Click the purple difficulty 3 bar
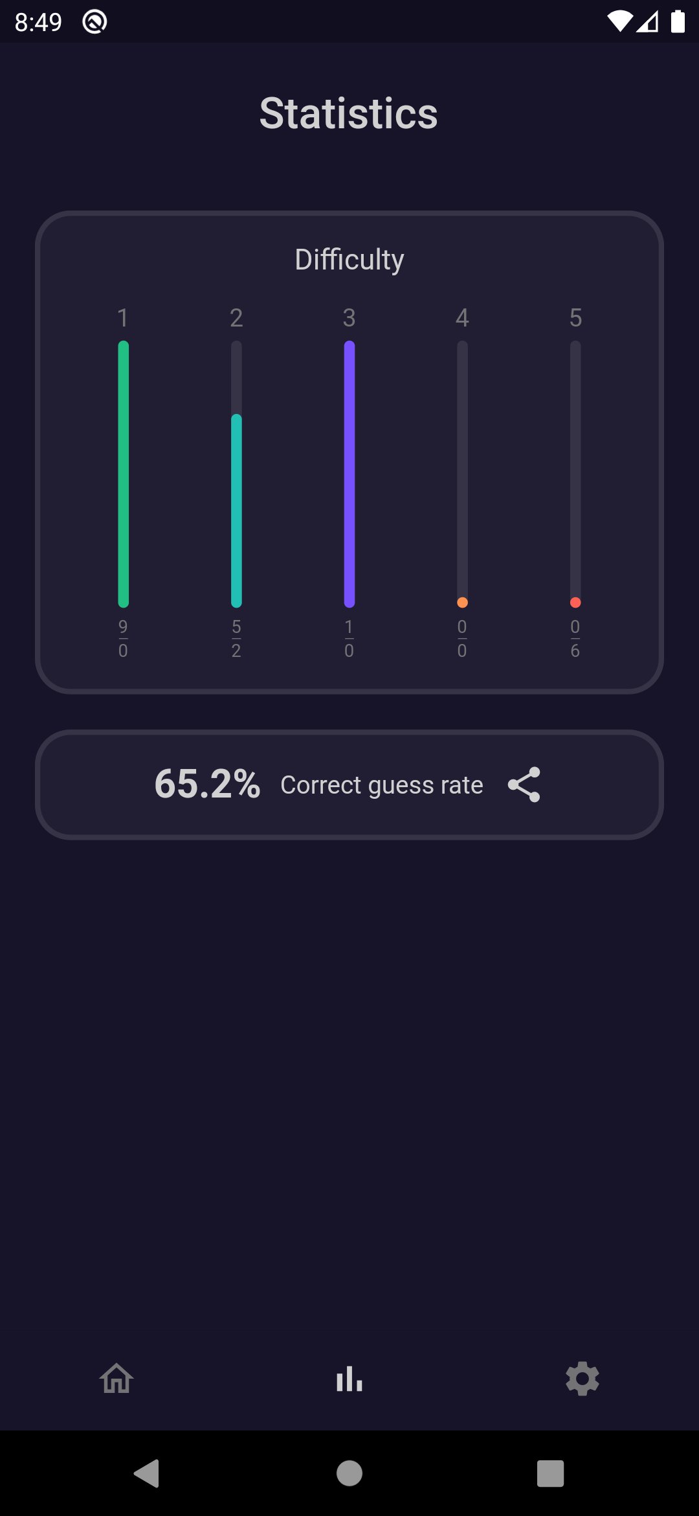Screen dimensions: 699x1516 coord(349,474)
